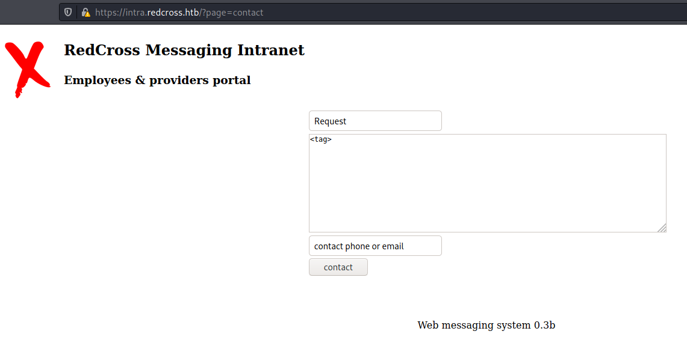Open the tracking protection shield icon
This screenshot has height=358, width=687.
[68, 12]
